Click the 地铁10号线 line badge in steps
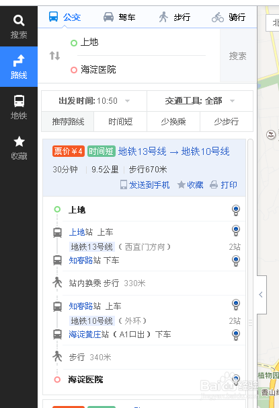The image size is (279, 408). tap(91, 321)
